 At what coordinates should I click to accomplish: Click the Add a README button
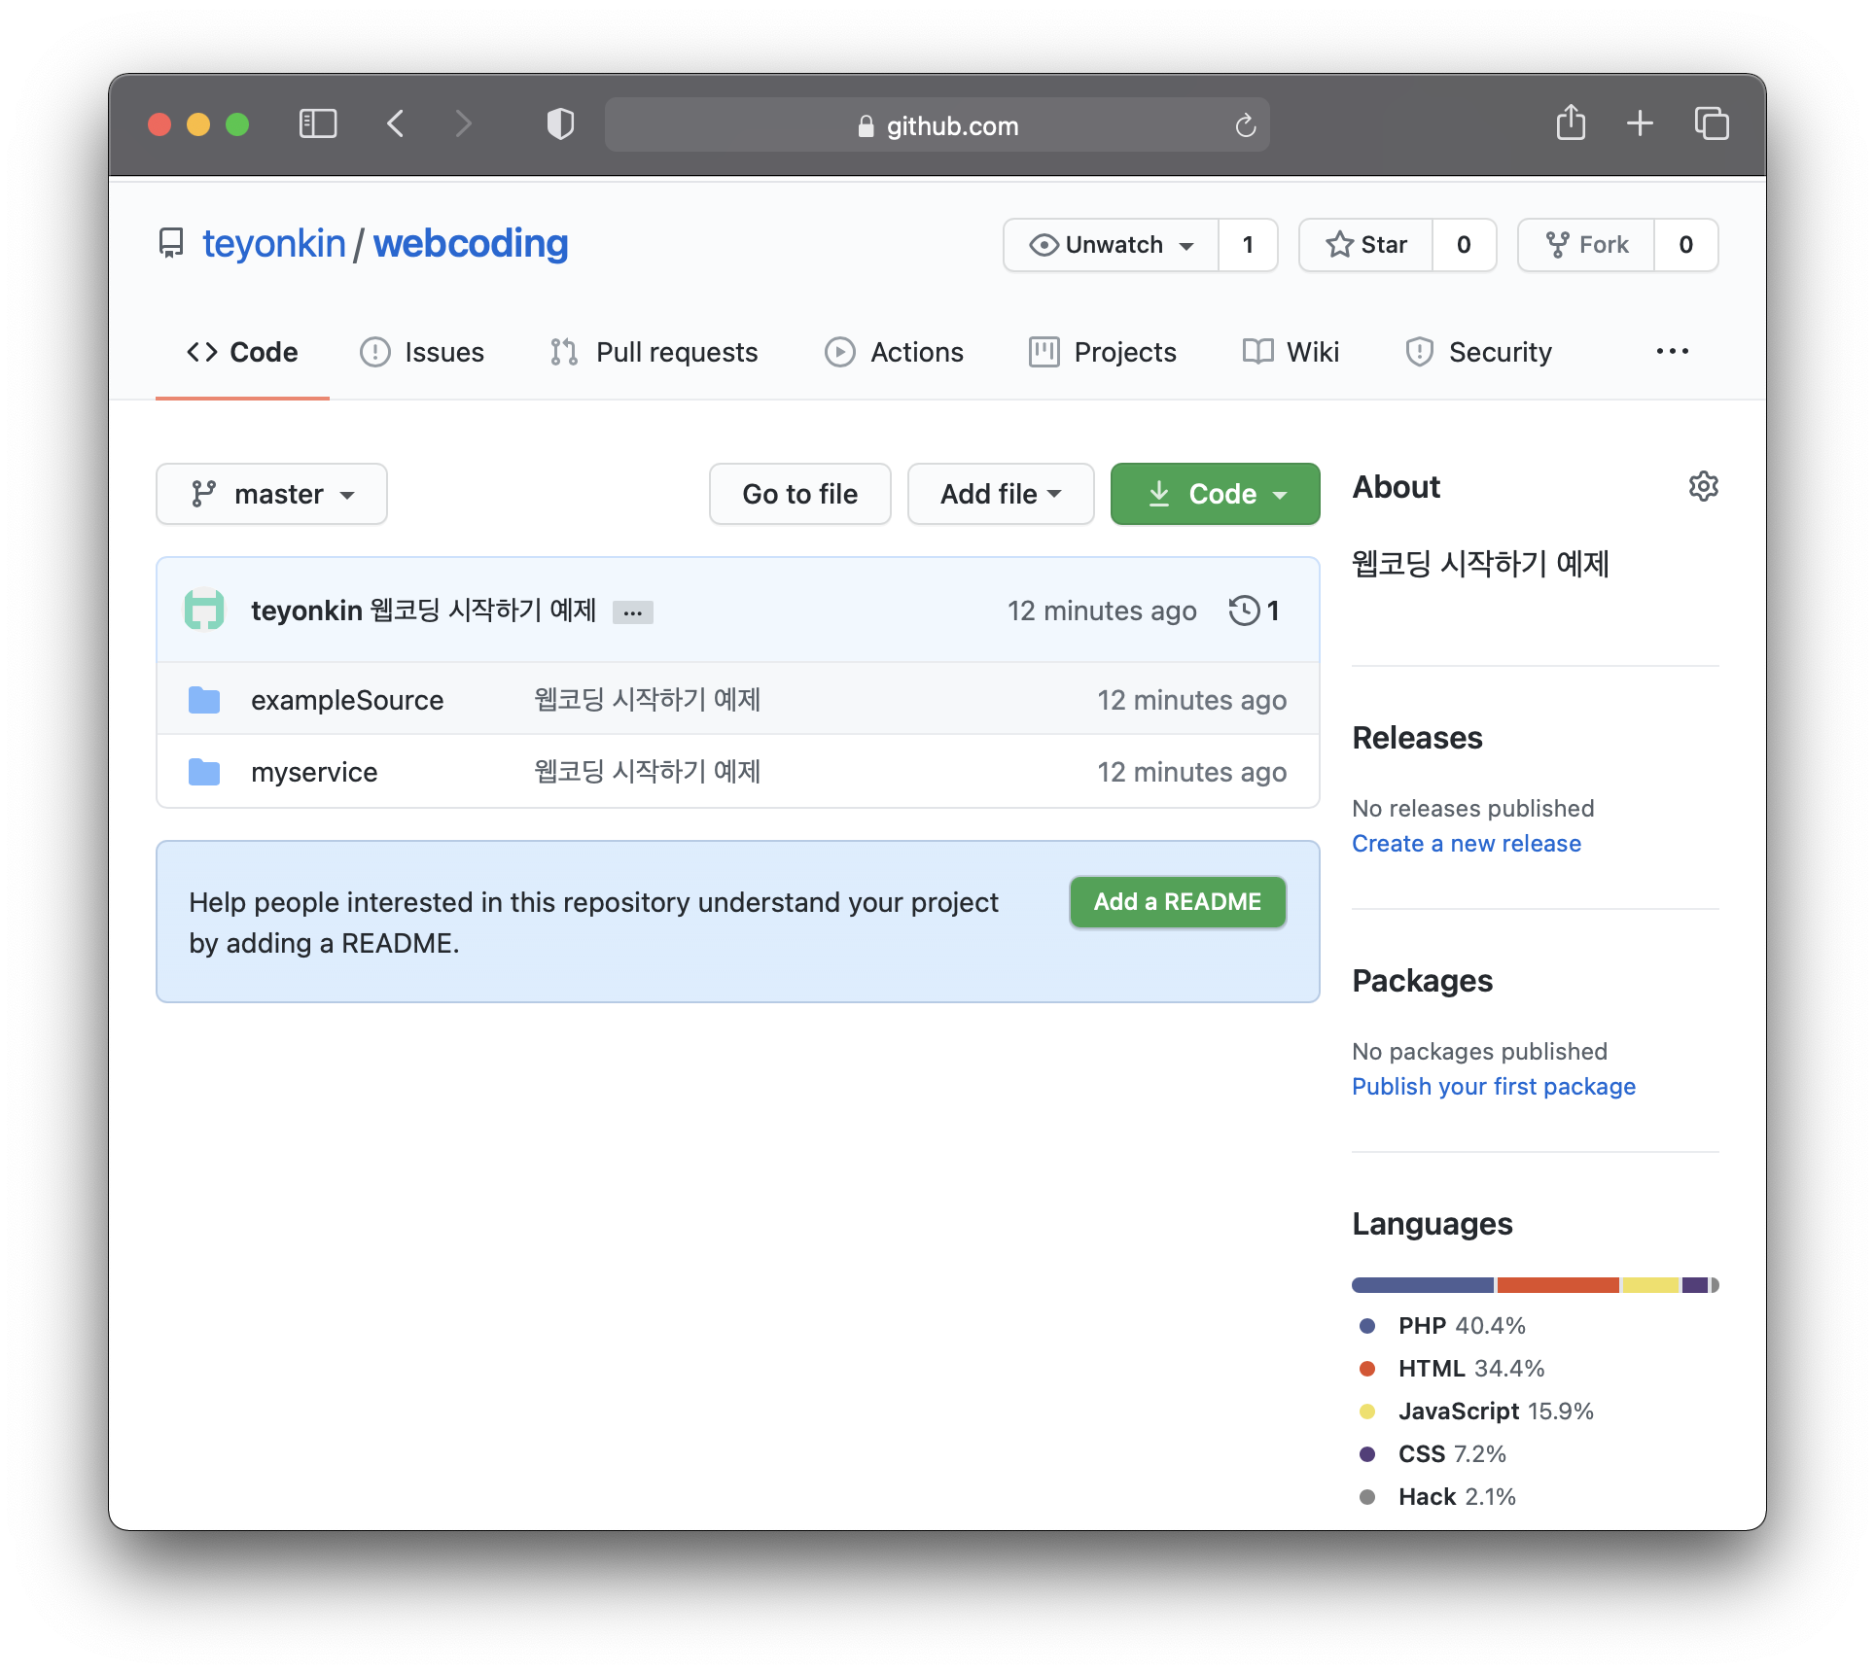click(1178, 902)
